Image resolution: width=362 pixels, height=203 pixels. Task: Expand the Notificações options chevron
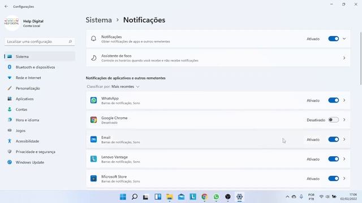coord(344,39)
